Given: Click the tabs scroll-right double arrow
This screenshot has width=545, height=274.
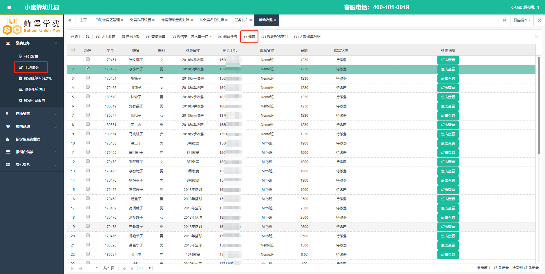Looking at the screenshot, I should coord(505,20).
